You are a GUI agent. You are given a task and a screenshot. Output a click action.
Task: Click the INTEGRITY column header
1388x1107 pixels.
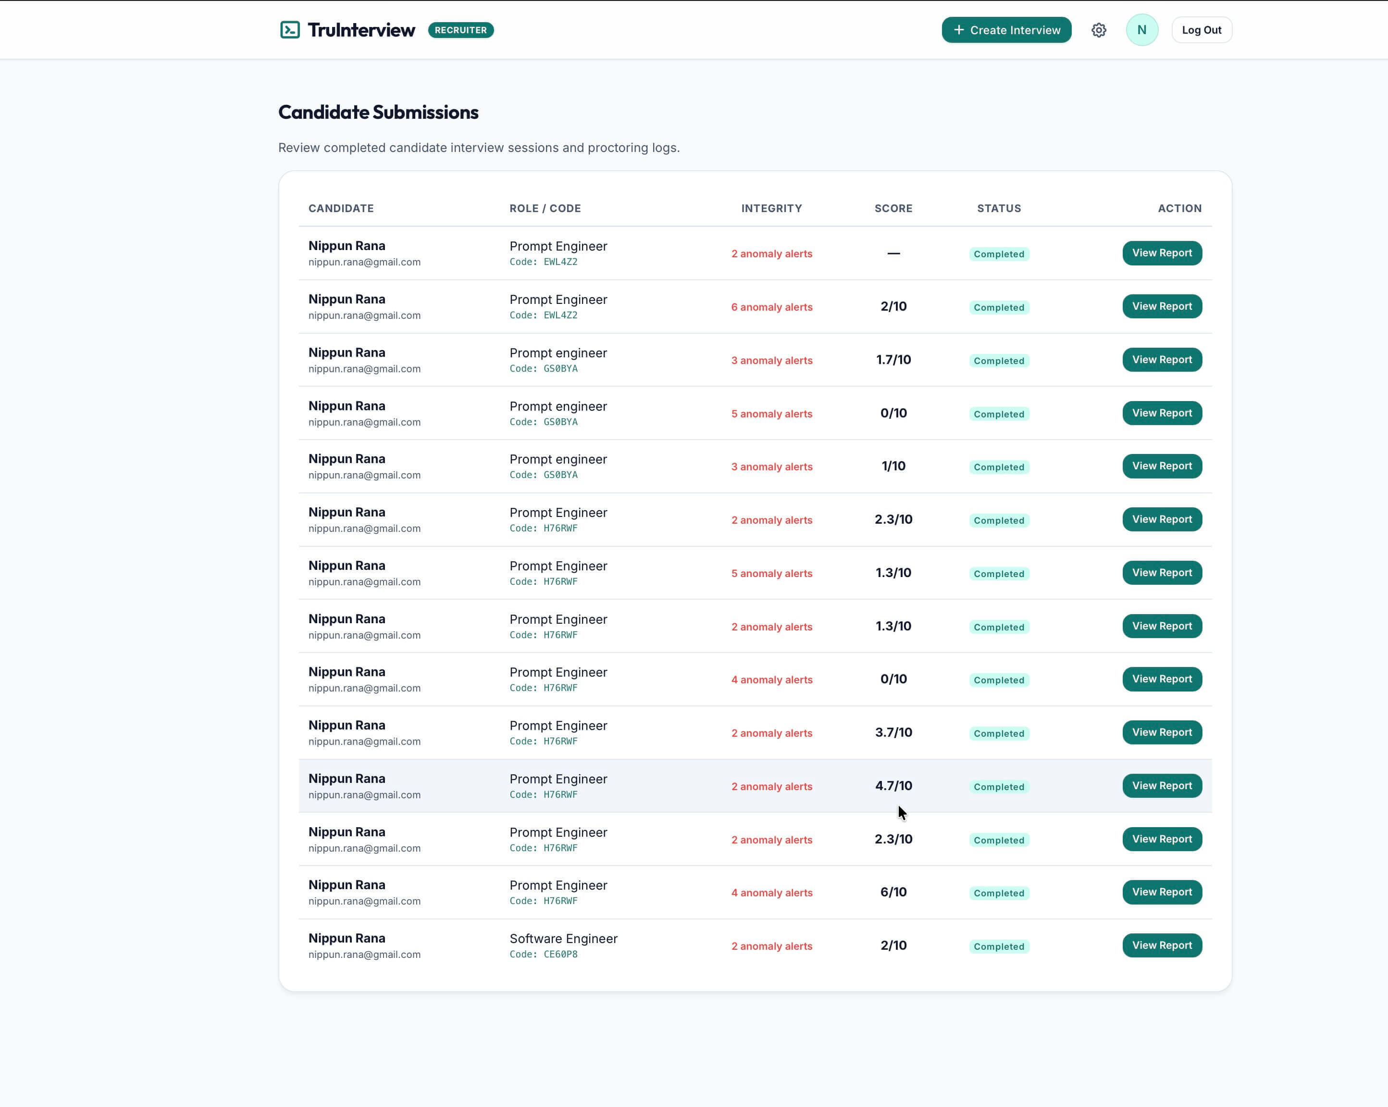[771, 209]
